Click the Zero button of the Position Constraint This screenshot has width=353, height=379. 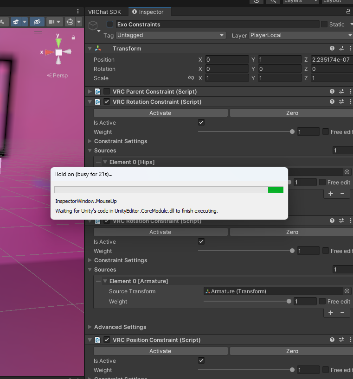pyautogui.click(x=292, y=351)
